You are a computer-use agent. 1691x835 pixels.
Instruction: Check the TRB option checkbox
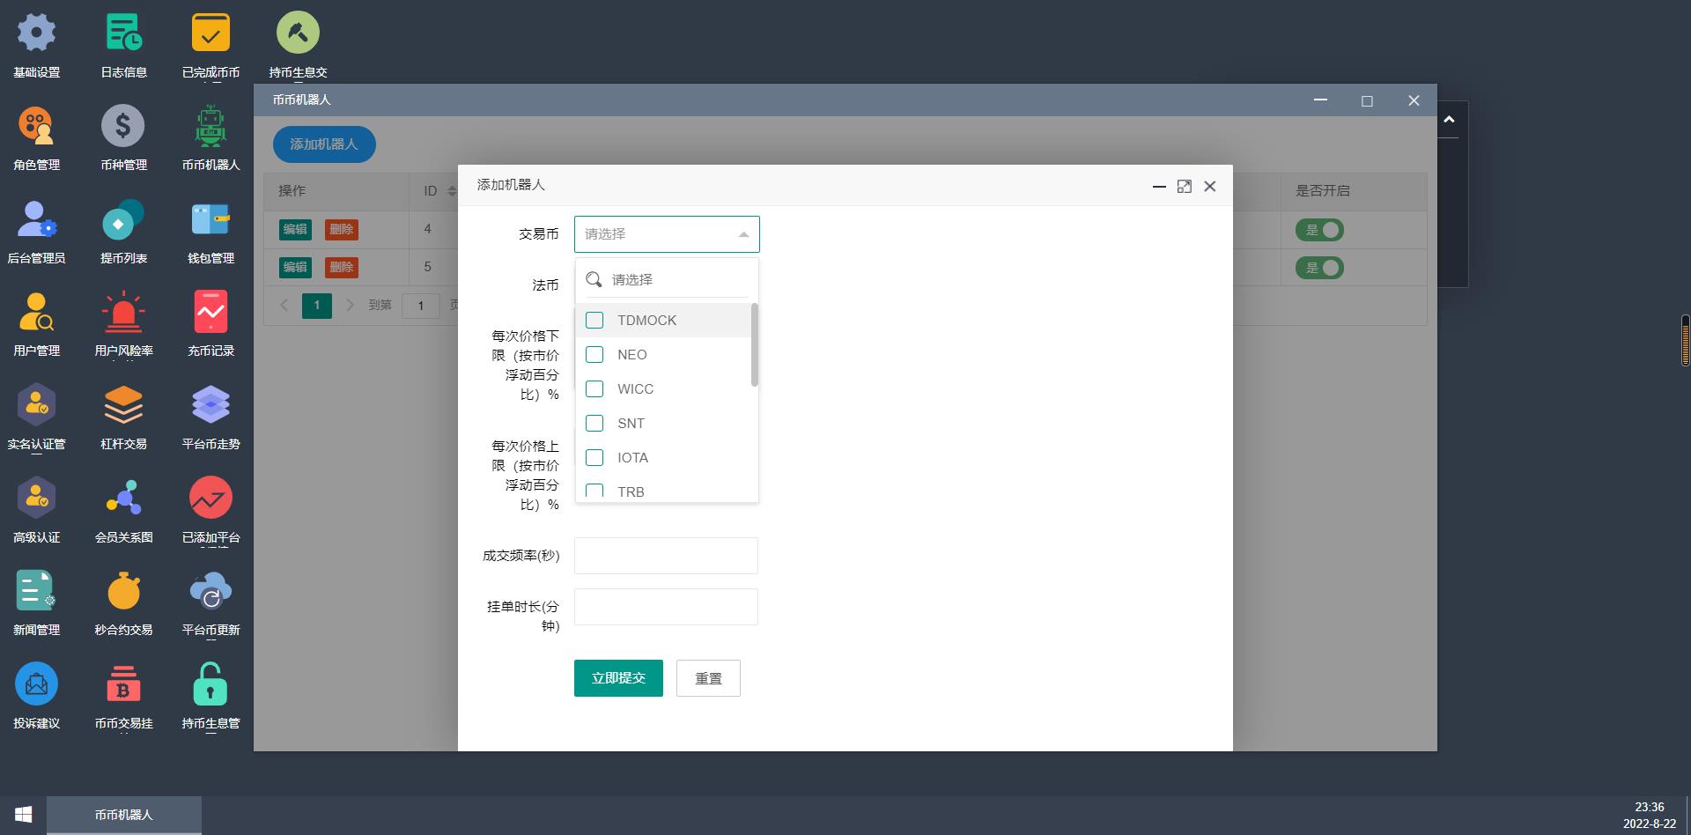(594, 491)
